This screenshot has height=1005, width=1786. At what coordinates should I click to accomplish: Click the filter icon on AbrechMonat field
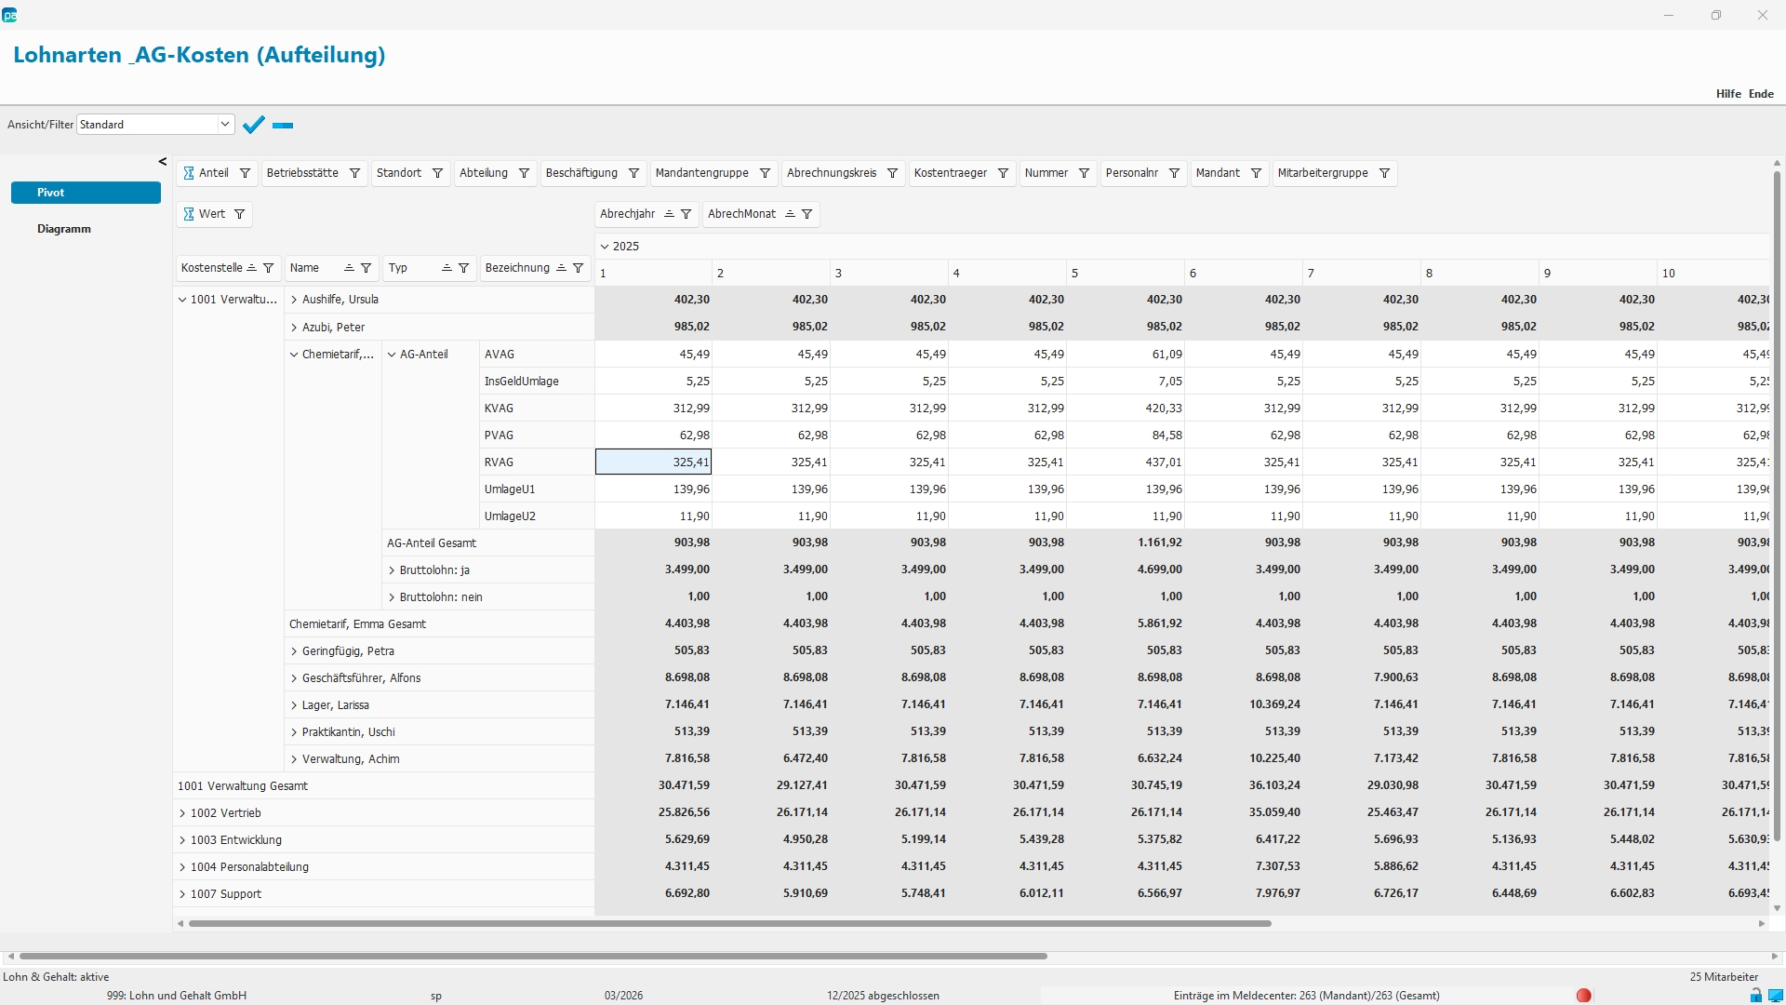[x=806, y=214]
